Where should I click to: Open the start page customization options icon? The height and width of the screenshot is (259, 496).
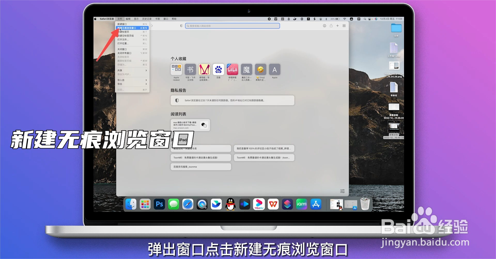coord(342,191)
